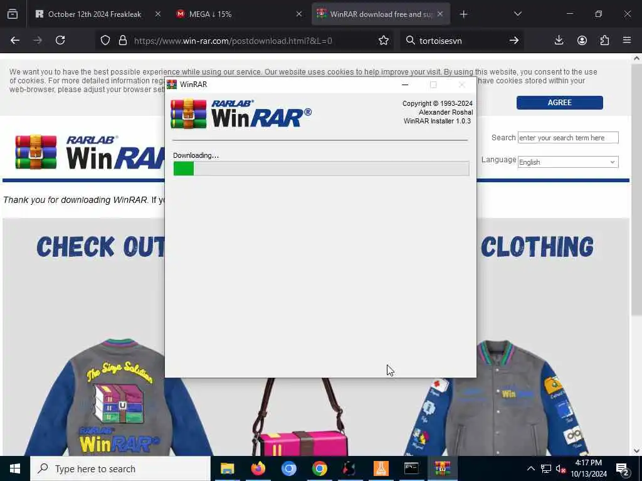Open the blue Chromium taskbar icon
This screenshot has width=642, height=481.
point(288,468)
